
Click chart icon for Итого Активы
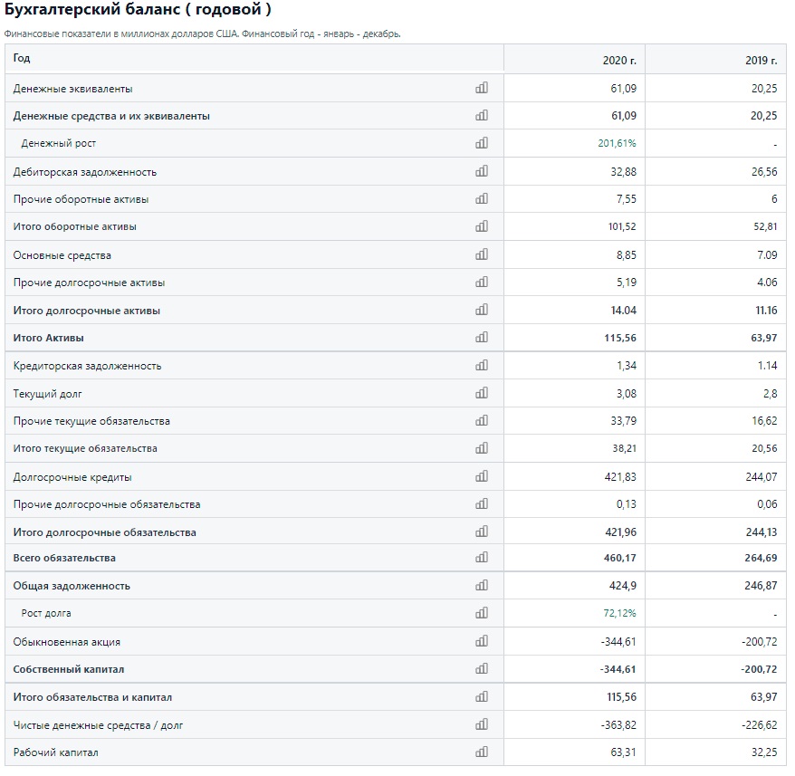(x=482, y=337)
